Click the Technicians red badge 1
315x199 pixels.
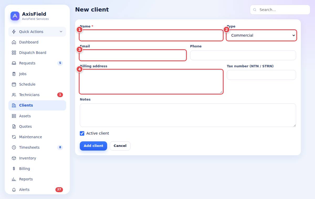click(x=60, y=95)
